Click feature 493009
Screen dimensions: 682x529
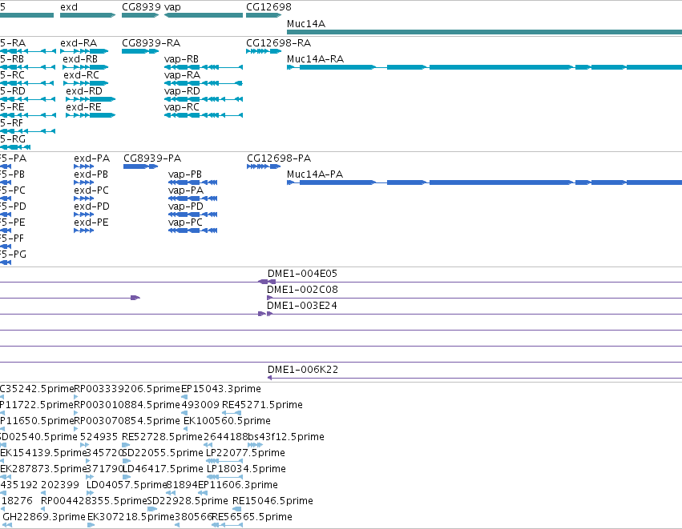(x=200, y=405)
